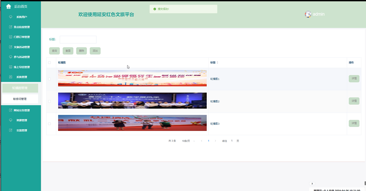Click the 删除 delete button
Screen dimensions: 366x191
[x=82, y=51]
